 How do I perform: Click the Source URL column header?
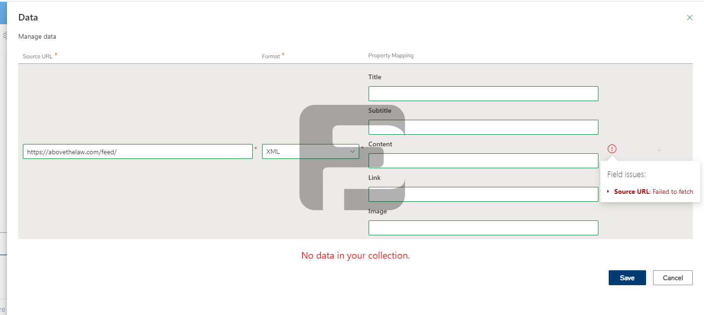click(x=38, y=56)
